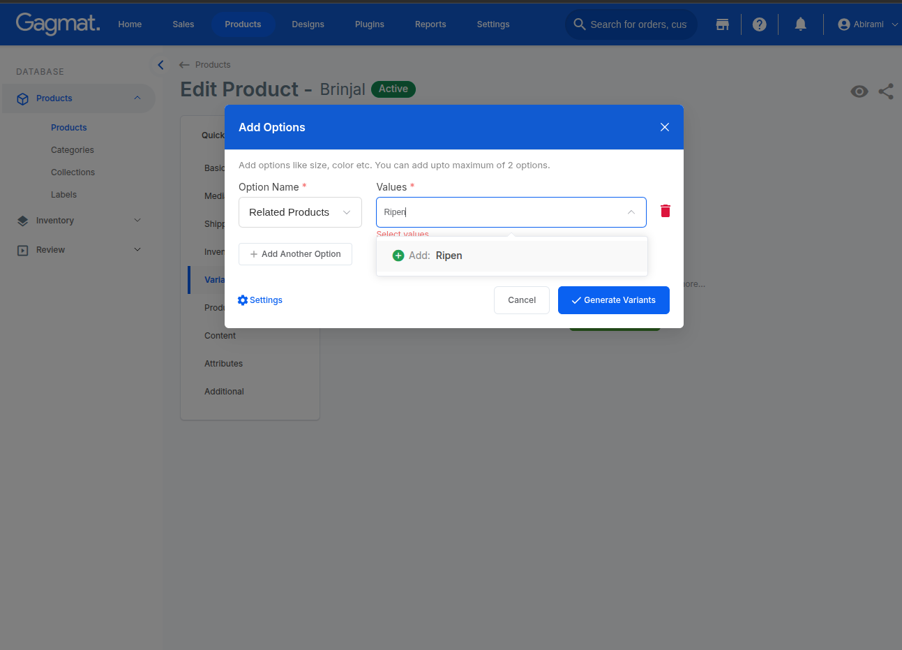Screen dimensions: 902x650
Task: Delete the option with red trash icon
Action: coord(666,211)
